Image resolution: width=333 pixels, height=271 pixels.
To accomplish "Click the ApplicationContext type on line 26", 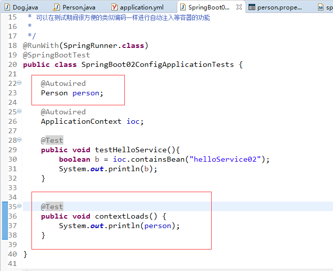I will coord(81,121).
